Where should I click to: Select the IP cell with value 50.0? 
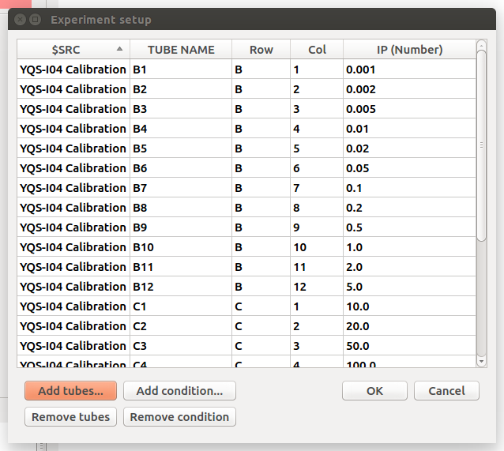pyautogui.click(x=409, y=346)
